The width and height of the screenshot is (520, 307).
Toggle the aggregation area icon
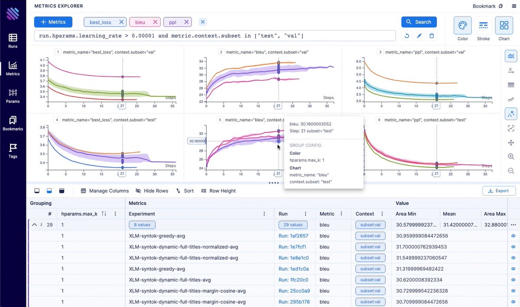pos(511,56)
